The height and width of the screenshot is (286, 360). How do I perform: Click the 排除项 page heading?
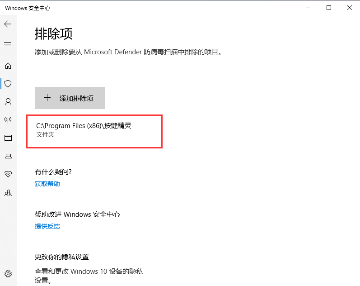[53, 34]
